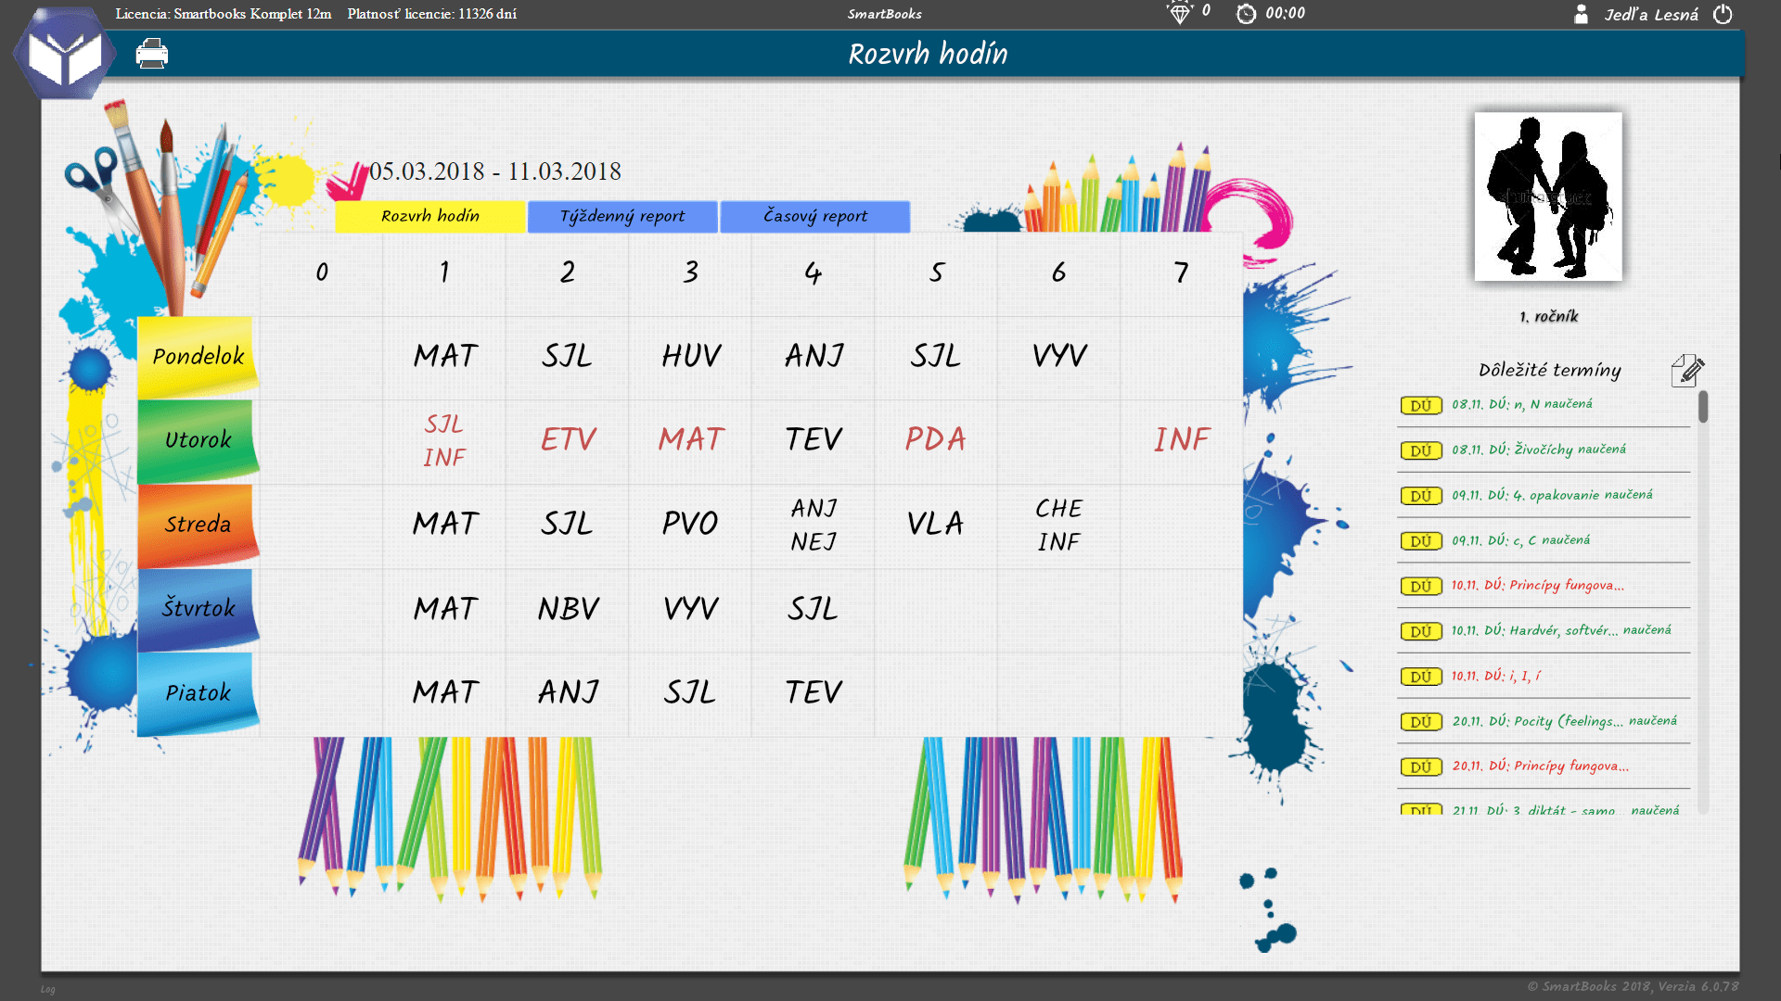Viewport: 1781px width, 1001px height.
Task: Click the diamond points icon
Action: [x=1179, y=13]
